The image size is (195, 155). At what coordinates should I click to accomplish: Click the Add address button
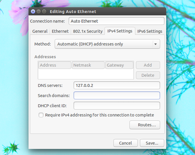(148, 65)
